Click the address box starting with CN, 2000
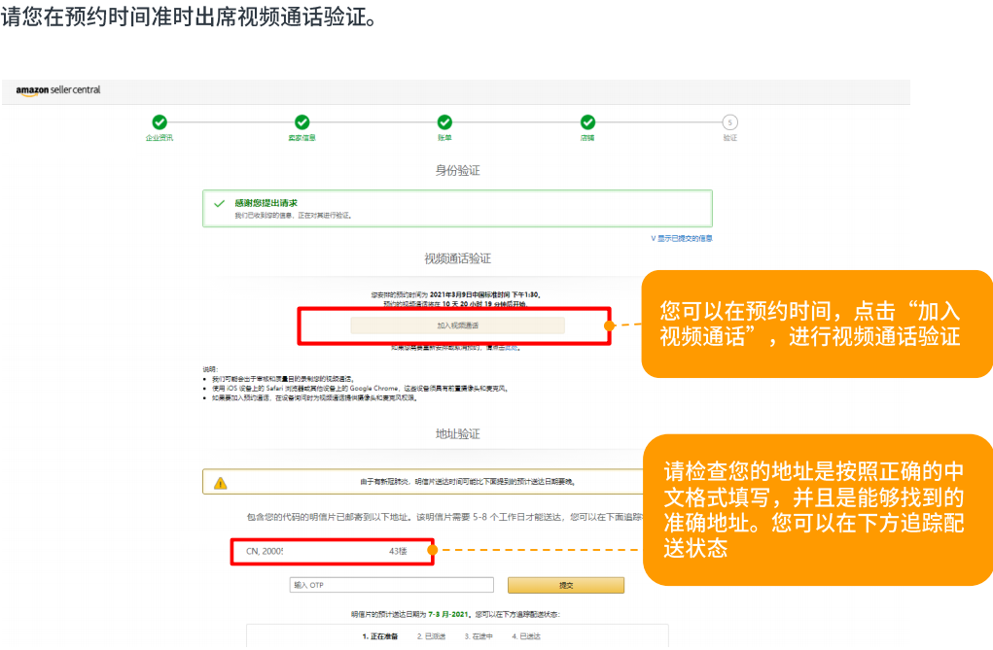The width and height of the screenshot is (993, 650). (333, 551)
